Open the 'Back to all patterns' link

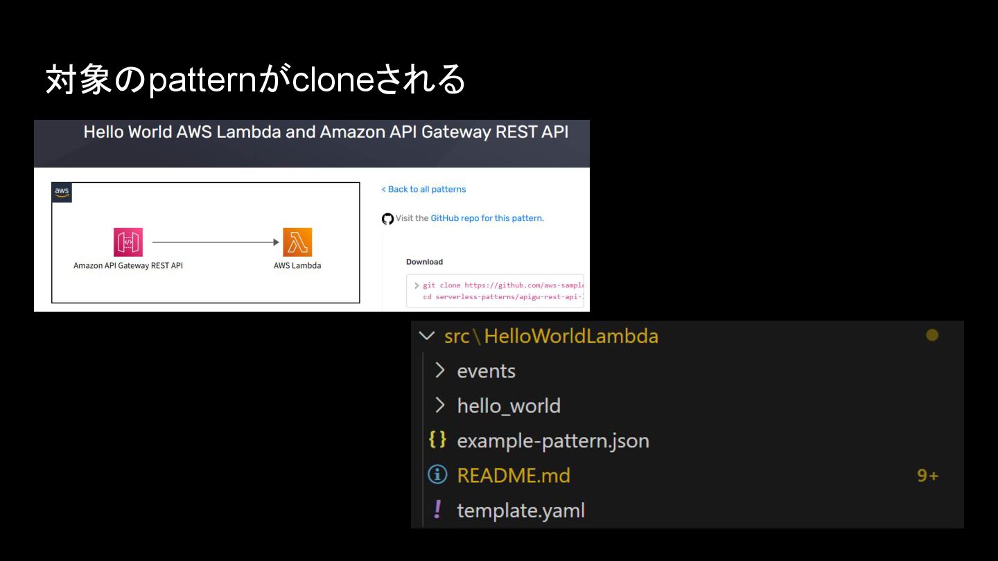423,189
